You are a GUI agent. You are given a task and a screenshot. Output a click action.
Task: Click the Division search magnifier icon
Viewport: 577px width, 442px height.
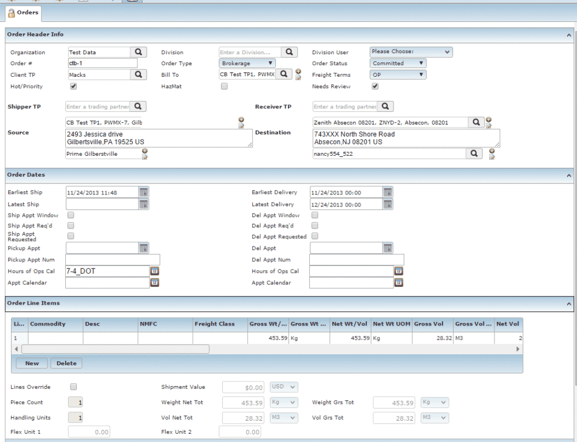coord(289,52)
